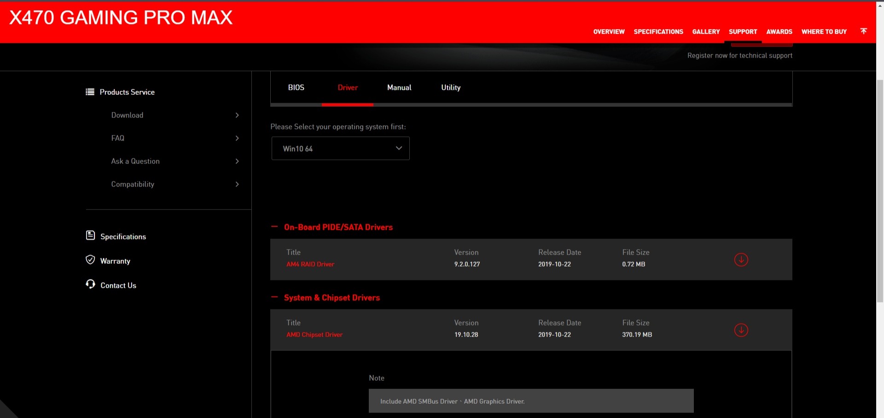Click the System & Chipset Drivers heading text
This screenshot has width=884, height=418.
pos(332,297)
